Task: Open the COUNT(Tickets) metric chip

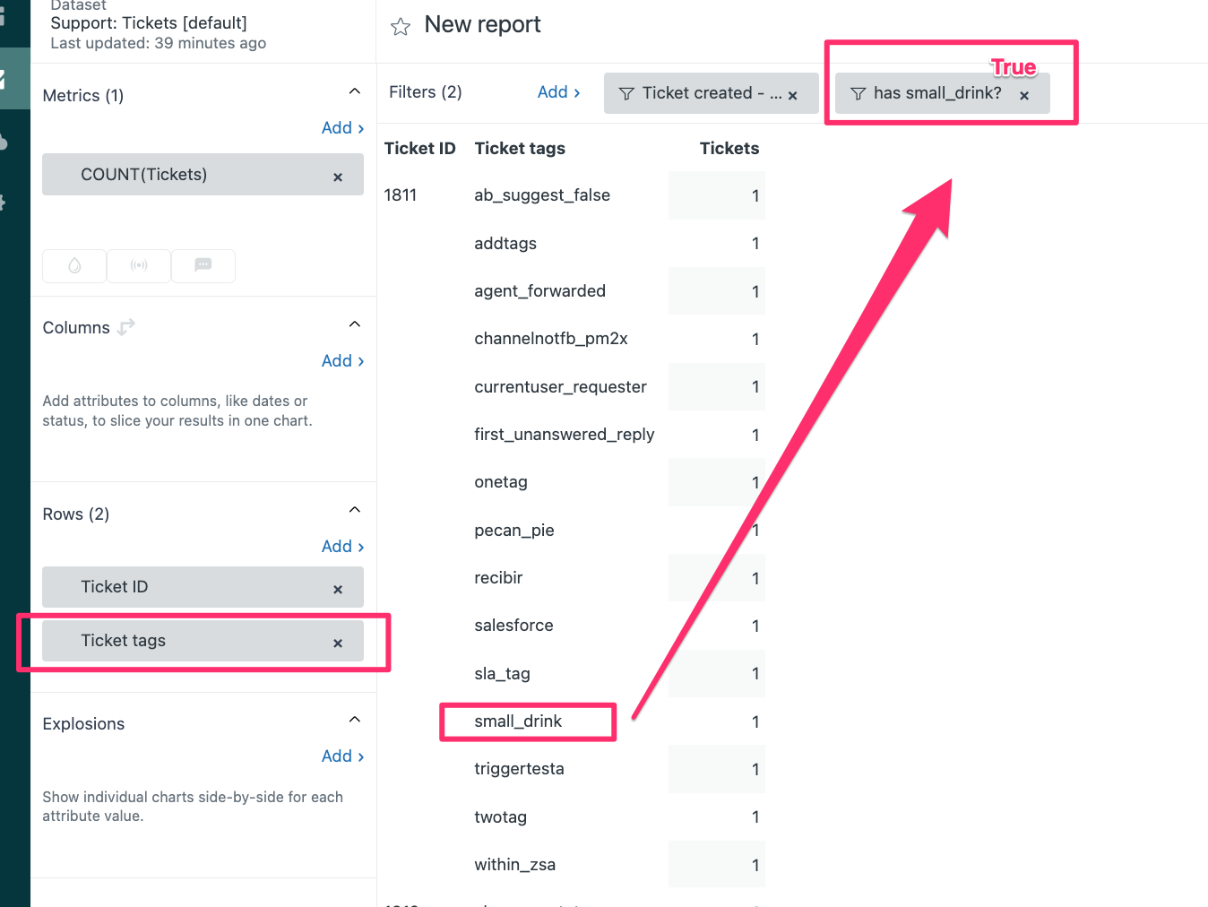Action: pyautogui.click(x=144, y=175)
